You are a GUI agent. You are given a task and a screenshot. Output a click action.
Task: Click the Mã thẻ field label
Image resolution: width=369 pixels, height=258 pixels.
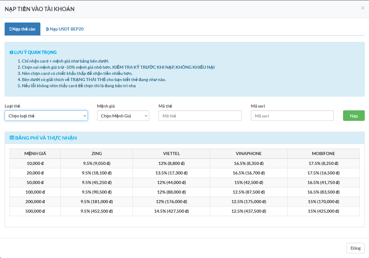point(165,106)
